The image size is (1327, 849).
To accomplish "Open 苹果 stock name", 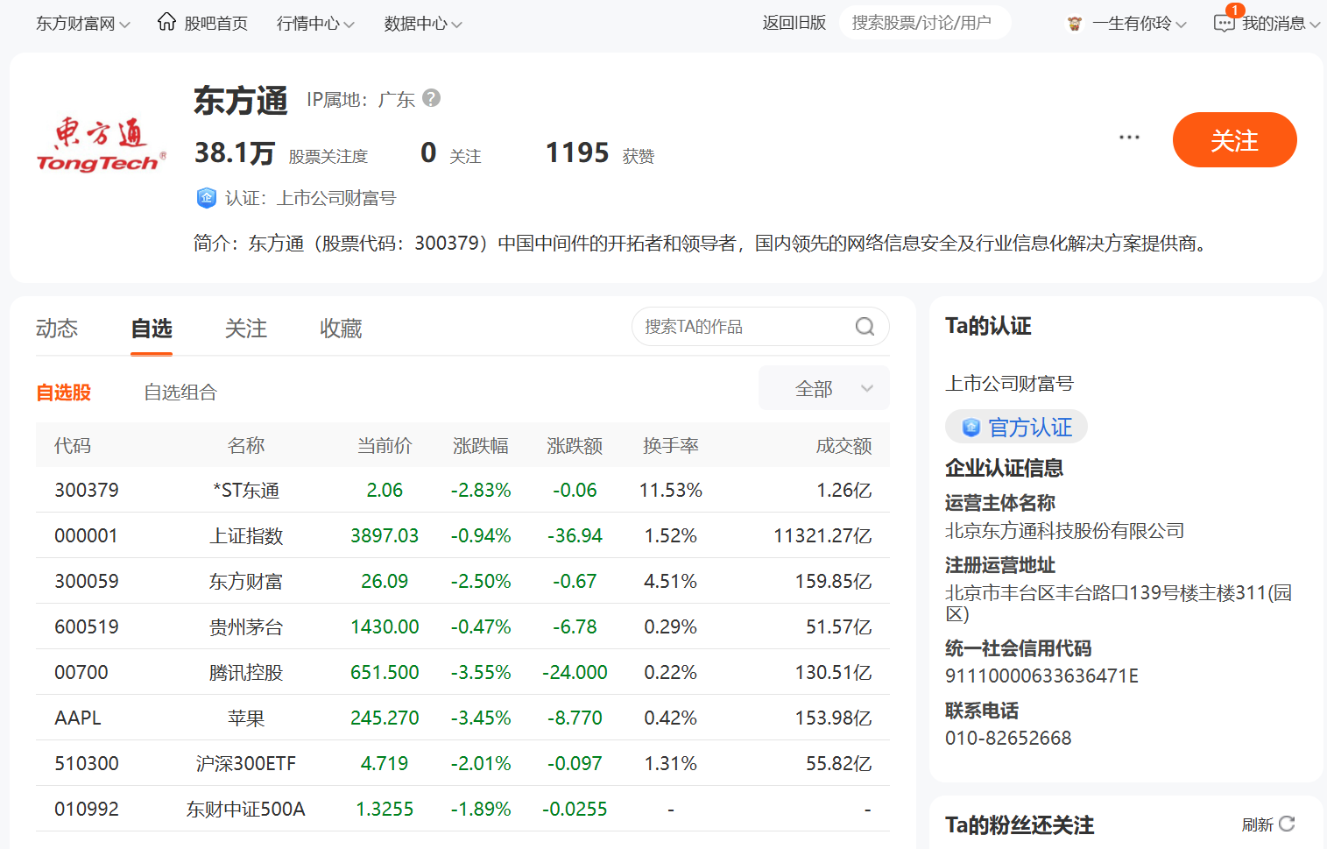I will point(246,718).
